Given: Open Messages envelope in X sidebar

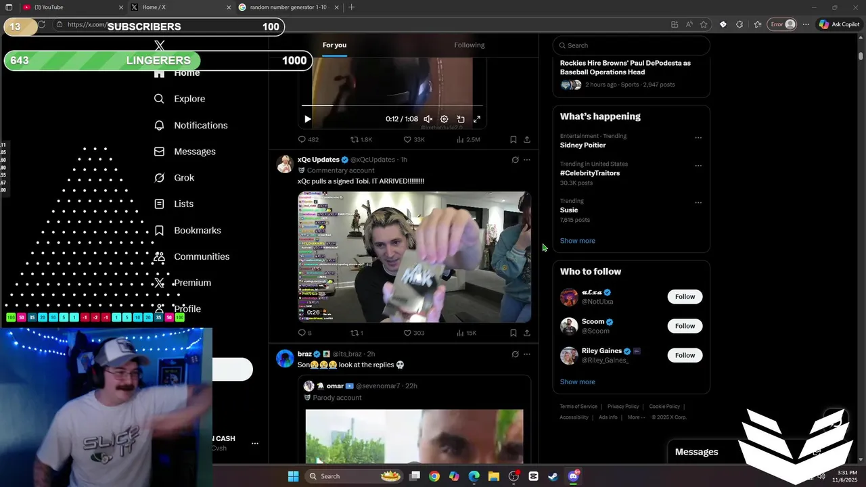Looking at the screenshot, I should [159, 152].
